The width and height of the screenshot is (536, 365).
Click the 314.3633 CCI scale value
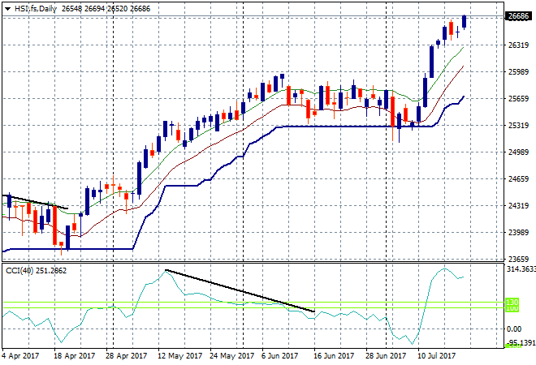(x=521, y=269)
